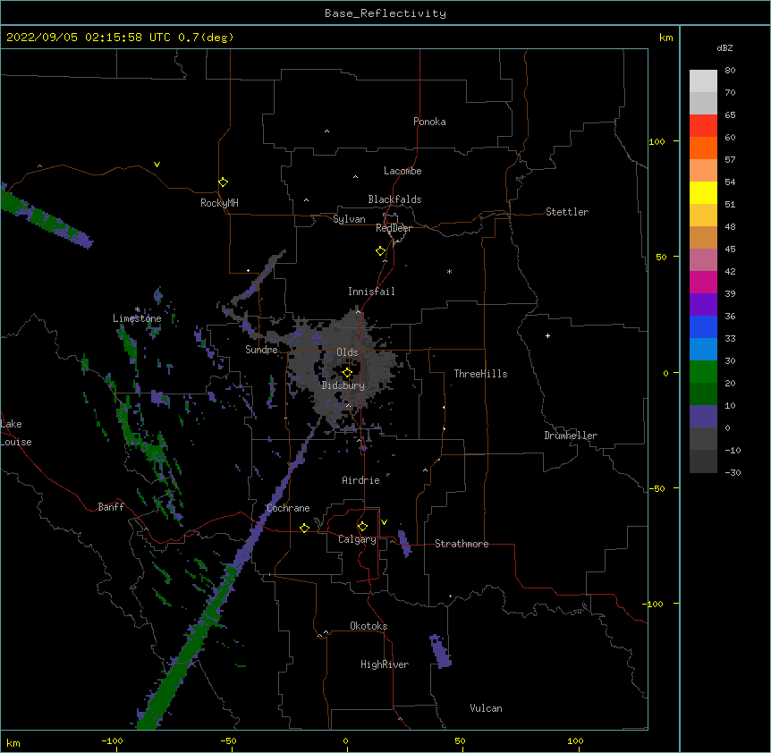771x753 pixels.
Task: Select the yellow V marker northwest of RockyMH
Action: tap(157, 165)
